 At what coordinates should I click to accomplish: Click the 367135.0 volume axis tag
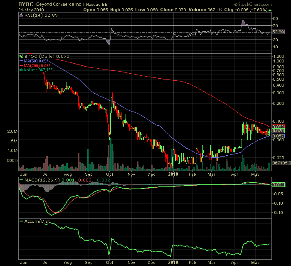coord(281,163)
